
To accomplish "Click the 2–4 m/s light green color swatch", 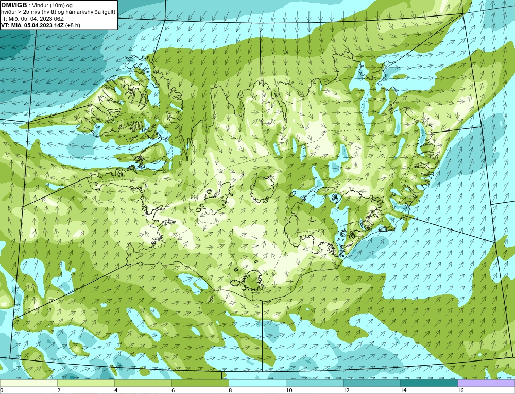I will [85, 383].
